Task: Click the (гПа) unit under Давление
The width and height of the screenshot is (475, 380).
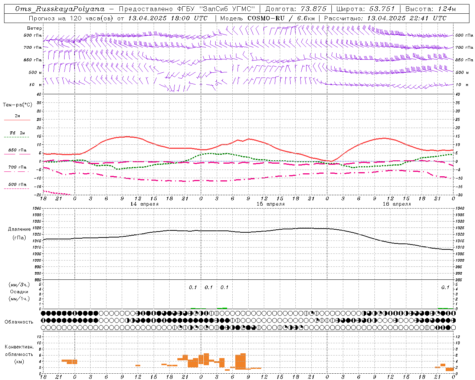Action: (x=19, y=238)
